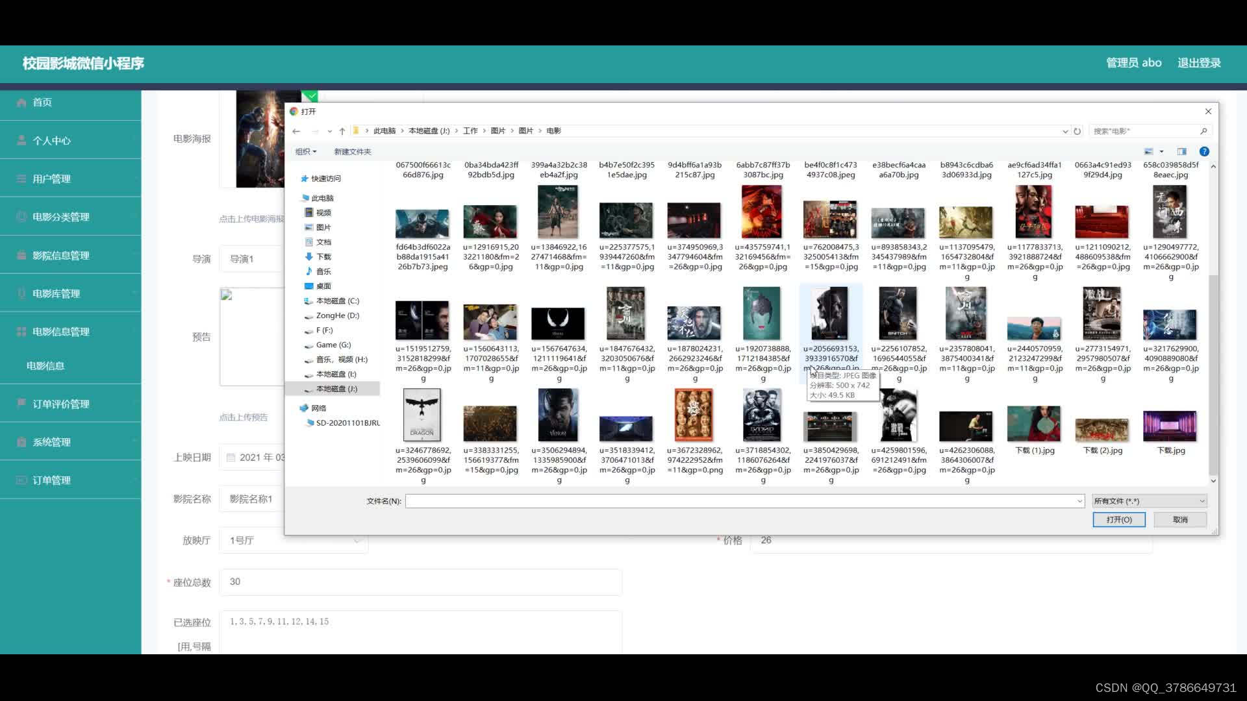The height and width of the screenshot is (701, 1247).
Task: Open the 文档 folder in navigation pane
Action: (318, 242)
